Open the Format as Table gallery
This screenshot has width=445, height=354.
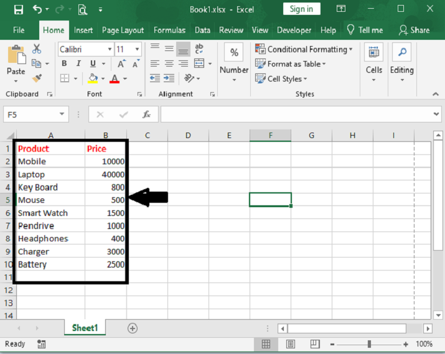[290, 64]
